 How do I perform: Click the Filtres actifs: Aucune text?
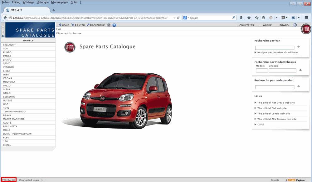click(69, 33)
